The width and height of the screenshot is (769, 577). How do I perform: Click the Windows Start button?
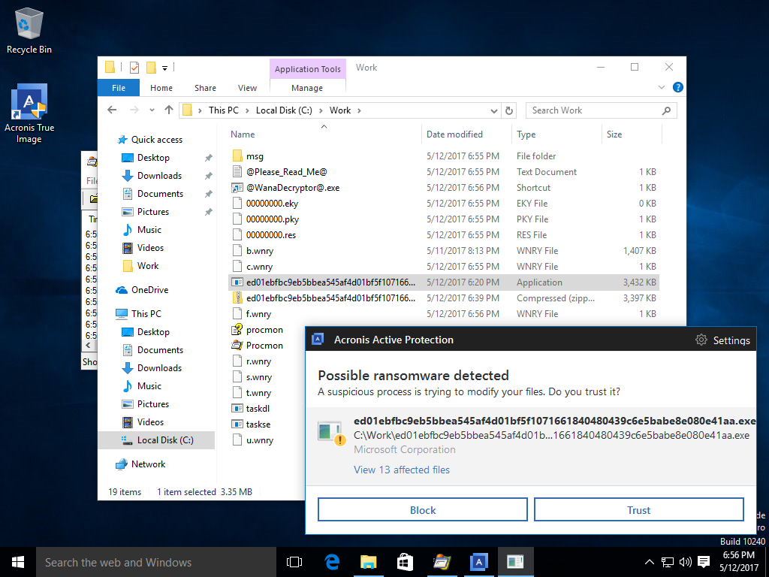[x=18, y=562]
